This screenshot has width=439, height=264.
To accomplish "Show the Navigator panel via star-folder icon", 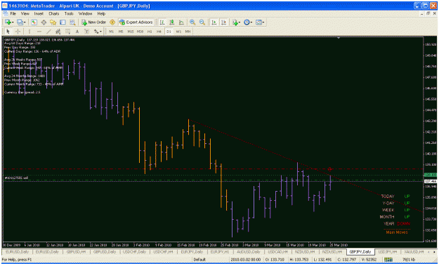I will coord(53,22).
